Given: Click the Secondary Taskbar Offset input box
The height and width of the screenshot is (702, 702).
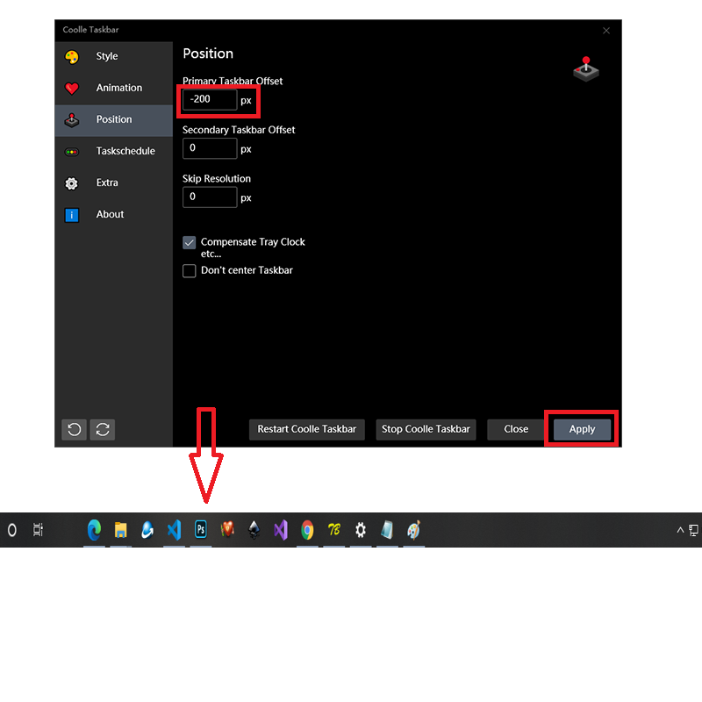Looking at the screenshot, I should coord(210,148).
